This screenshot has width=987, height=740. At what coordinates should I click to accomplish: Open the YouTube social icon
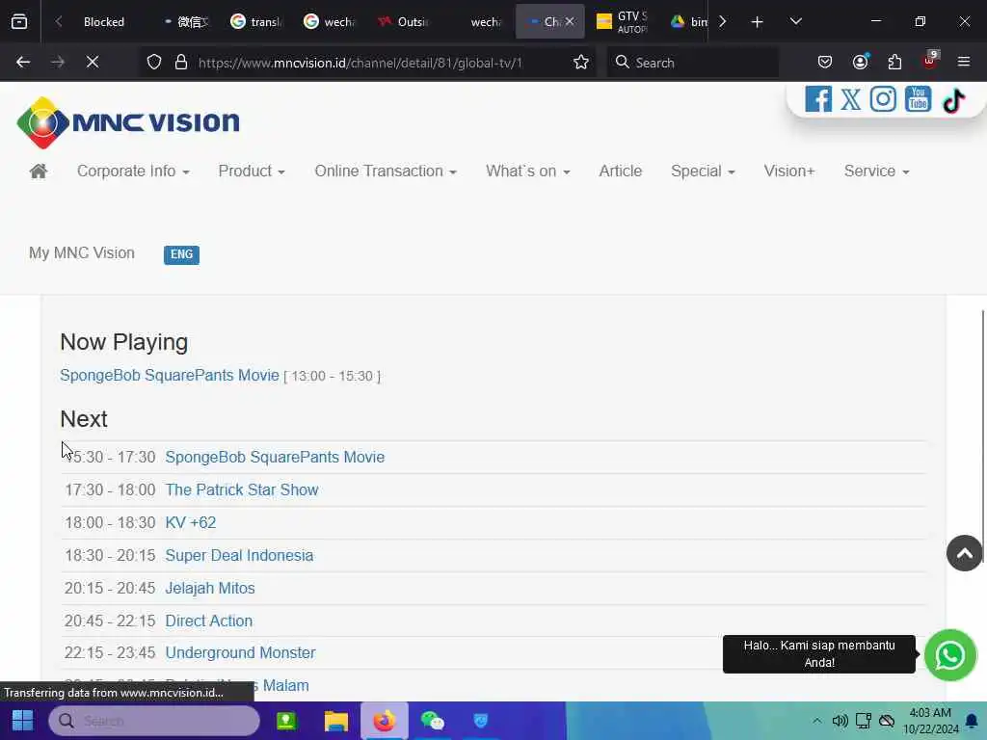tap(918, 99)
